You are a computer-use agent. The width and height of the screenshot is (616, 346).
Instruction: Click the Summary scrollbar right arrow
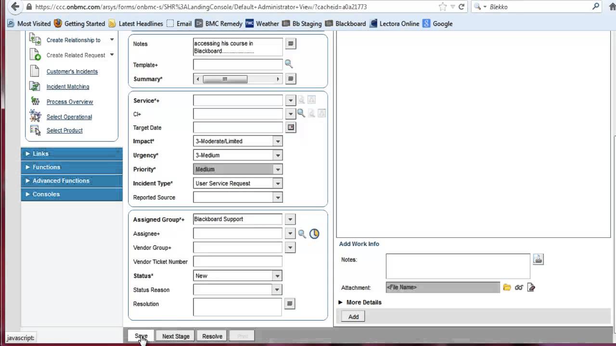pos(278,79)
